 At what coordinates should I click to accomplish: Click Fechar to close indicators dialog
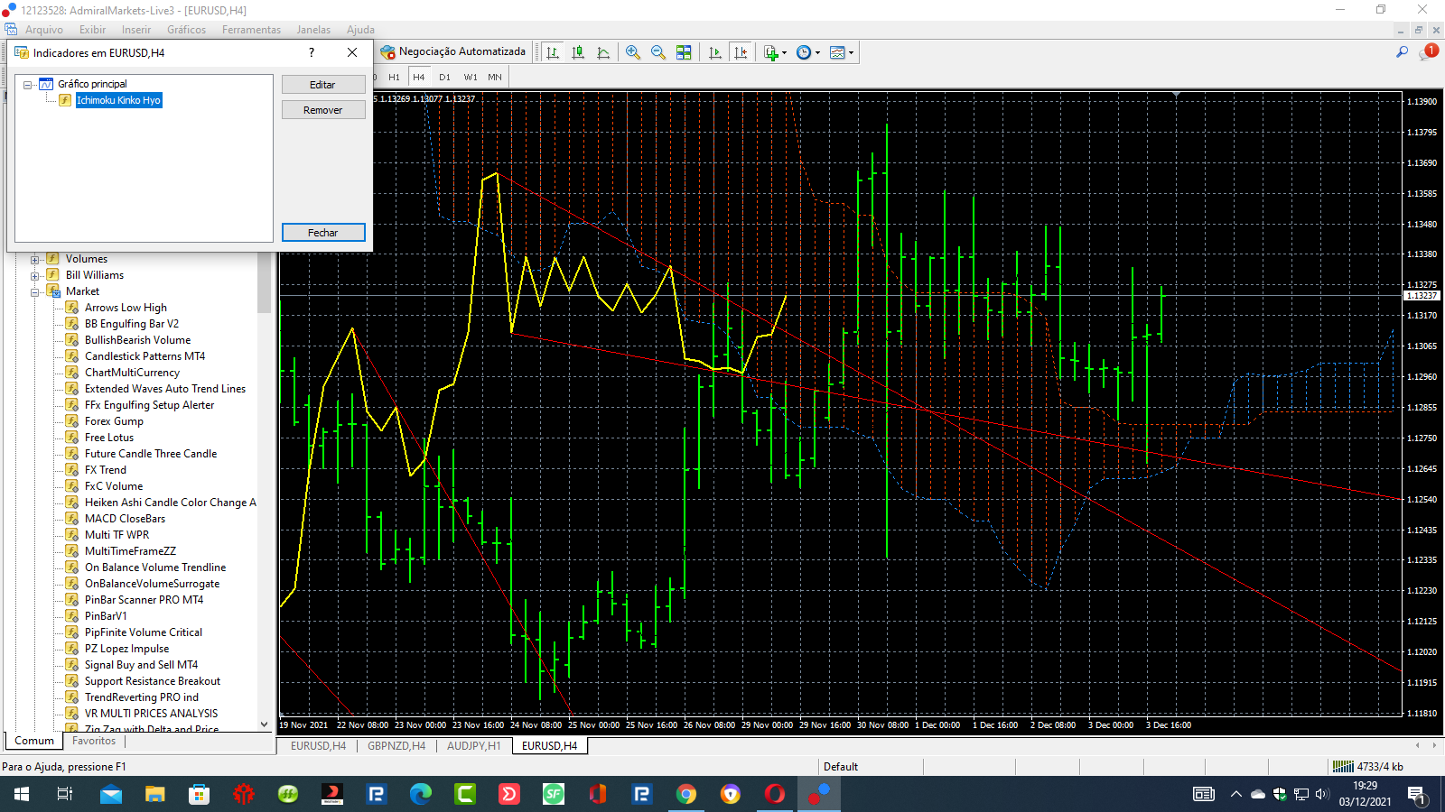(x=323, y=233)
